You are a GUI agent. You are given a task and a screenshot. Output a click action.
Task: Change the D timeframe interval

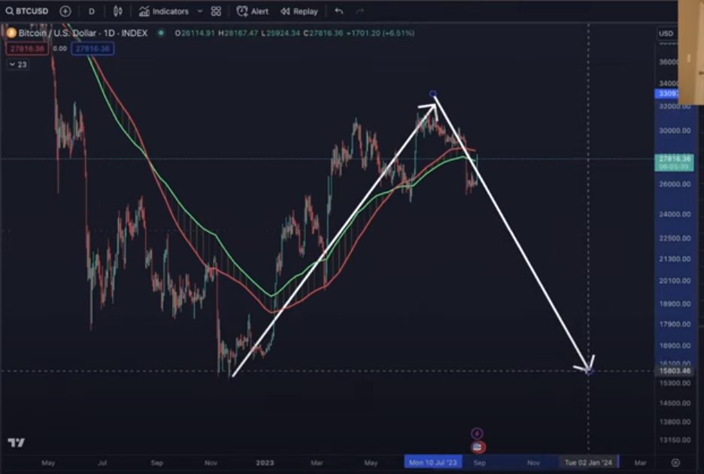point(92,11)
